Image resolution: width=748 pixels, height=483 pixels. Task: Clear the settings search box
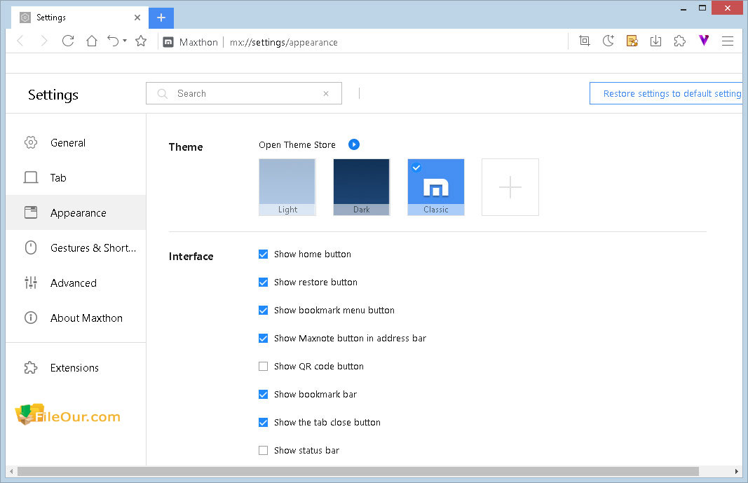point(326,93)
